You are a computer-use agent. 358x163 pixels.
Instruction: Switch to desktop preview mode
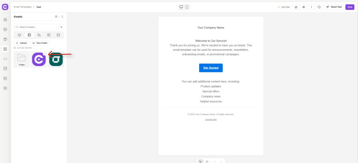point(181,7)
